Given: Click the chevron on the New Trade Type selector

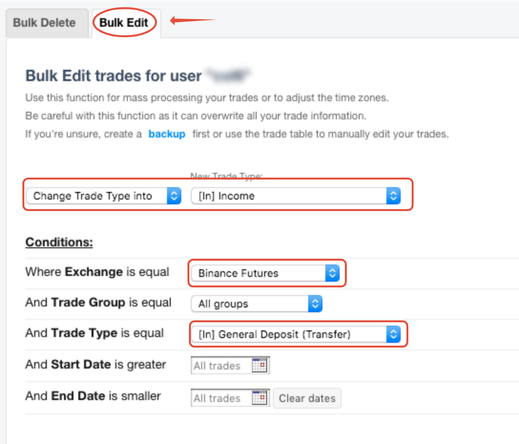Looking at the screenshot, I should pos(393,195).
